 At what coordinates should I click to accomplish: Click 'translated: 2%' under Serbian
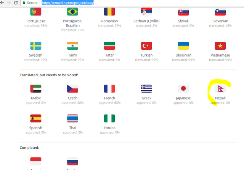pos(146,26)
